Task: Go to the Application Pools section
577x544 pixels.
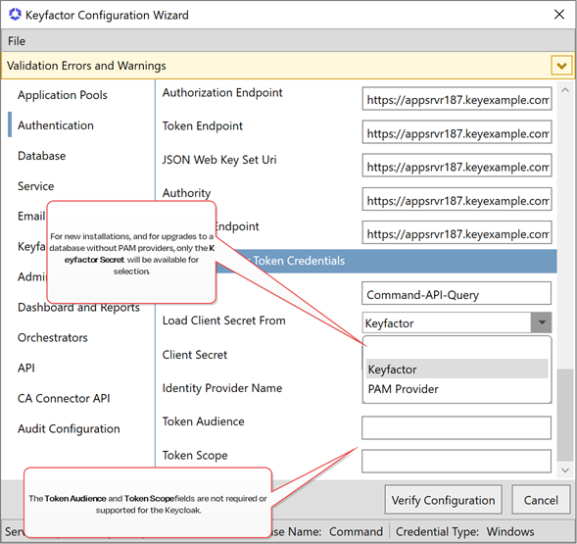Action: [63, 95]
